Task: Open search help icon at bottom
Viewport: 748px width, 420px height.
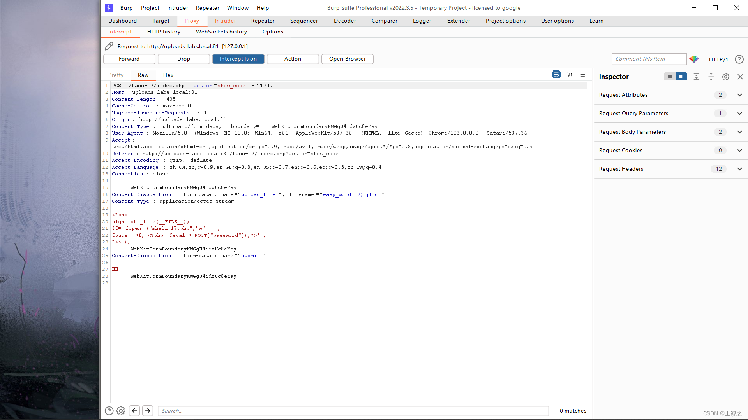Action: 109,411
